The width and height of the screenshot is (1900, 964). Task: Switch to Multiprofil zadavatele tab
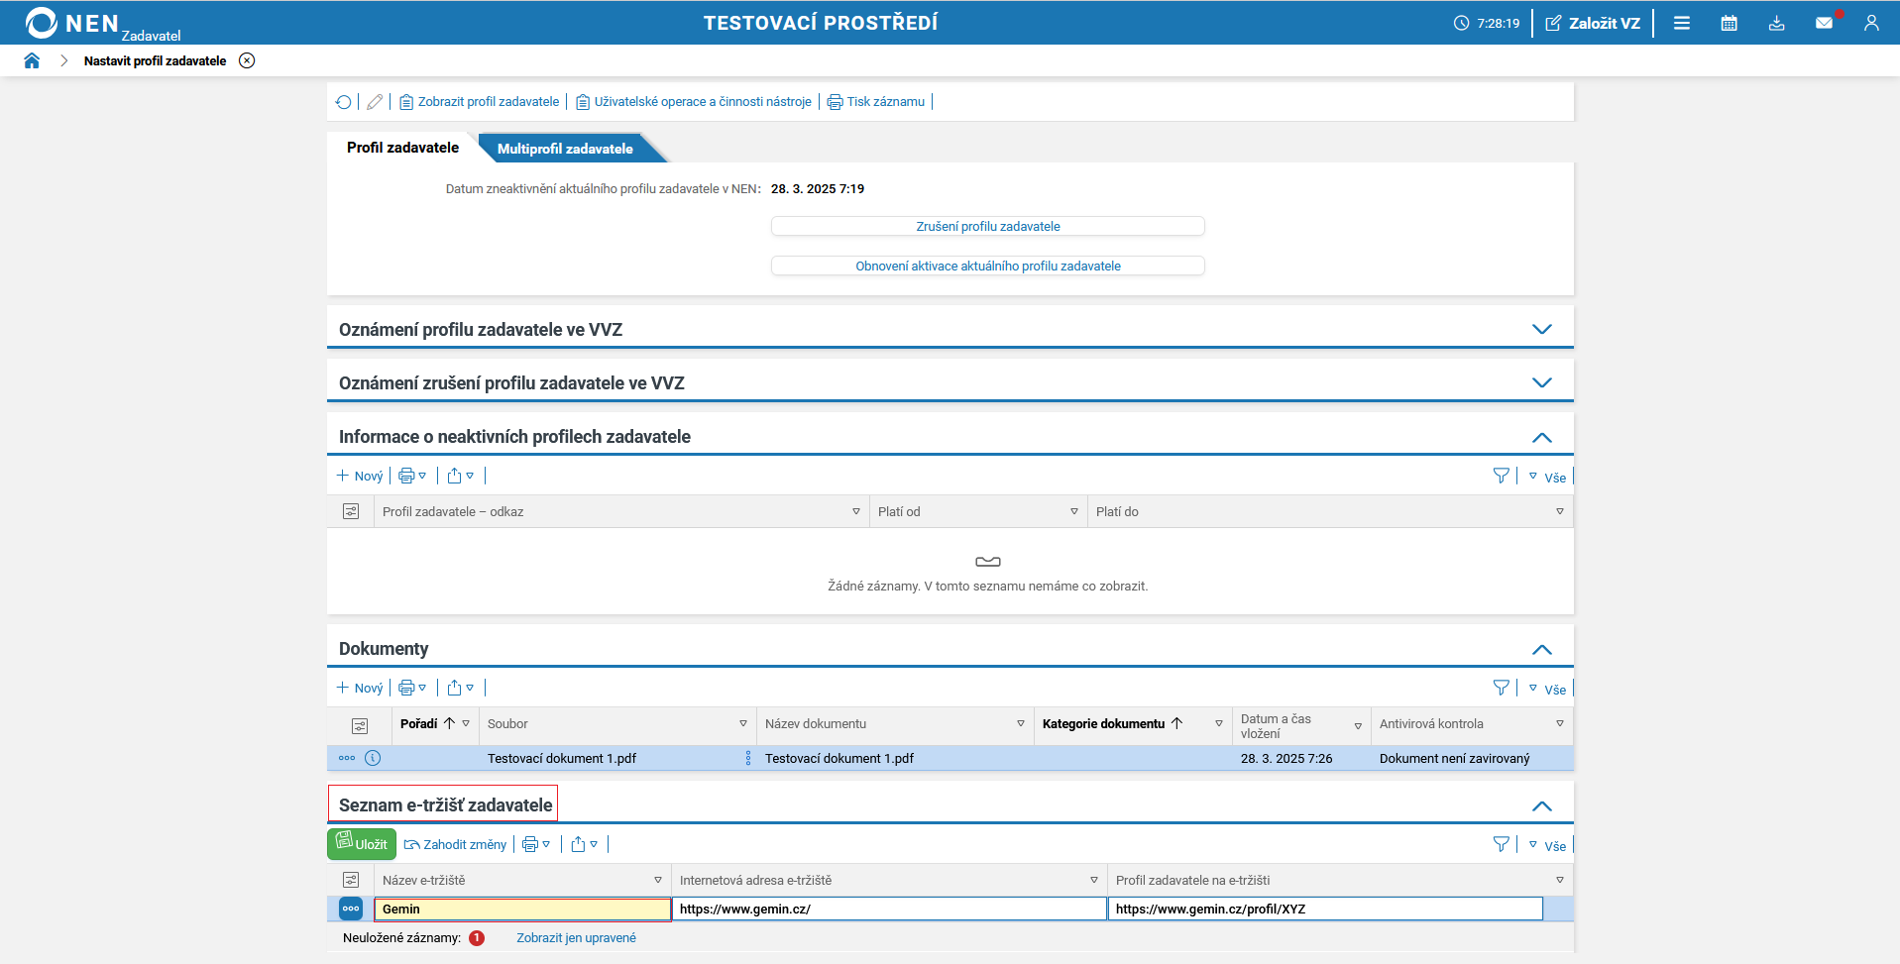pyautogui.click(x=565, y=149)
